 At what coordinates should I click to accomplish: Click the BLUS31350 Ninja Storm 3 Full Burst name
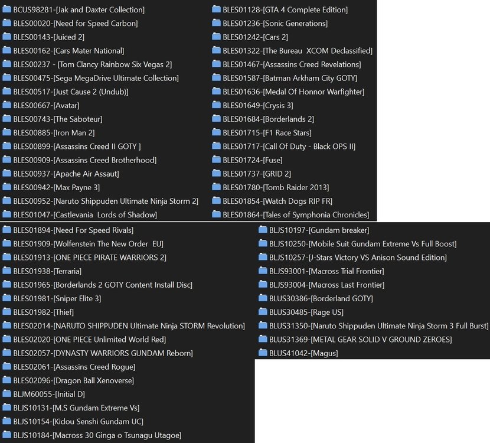pos(379,326)
